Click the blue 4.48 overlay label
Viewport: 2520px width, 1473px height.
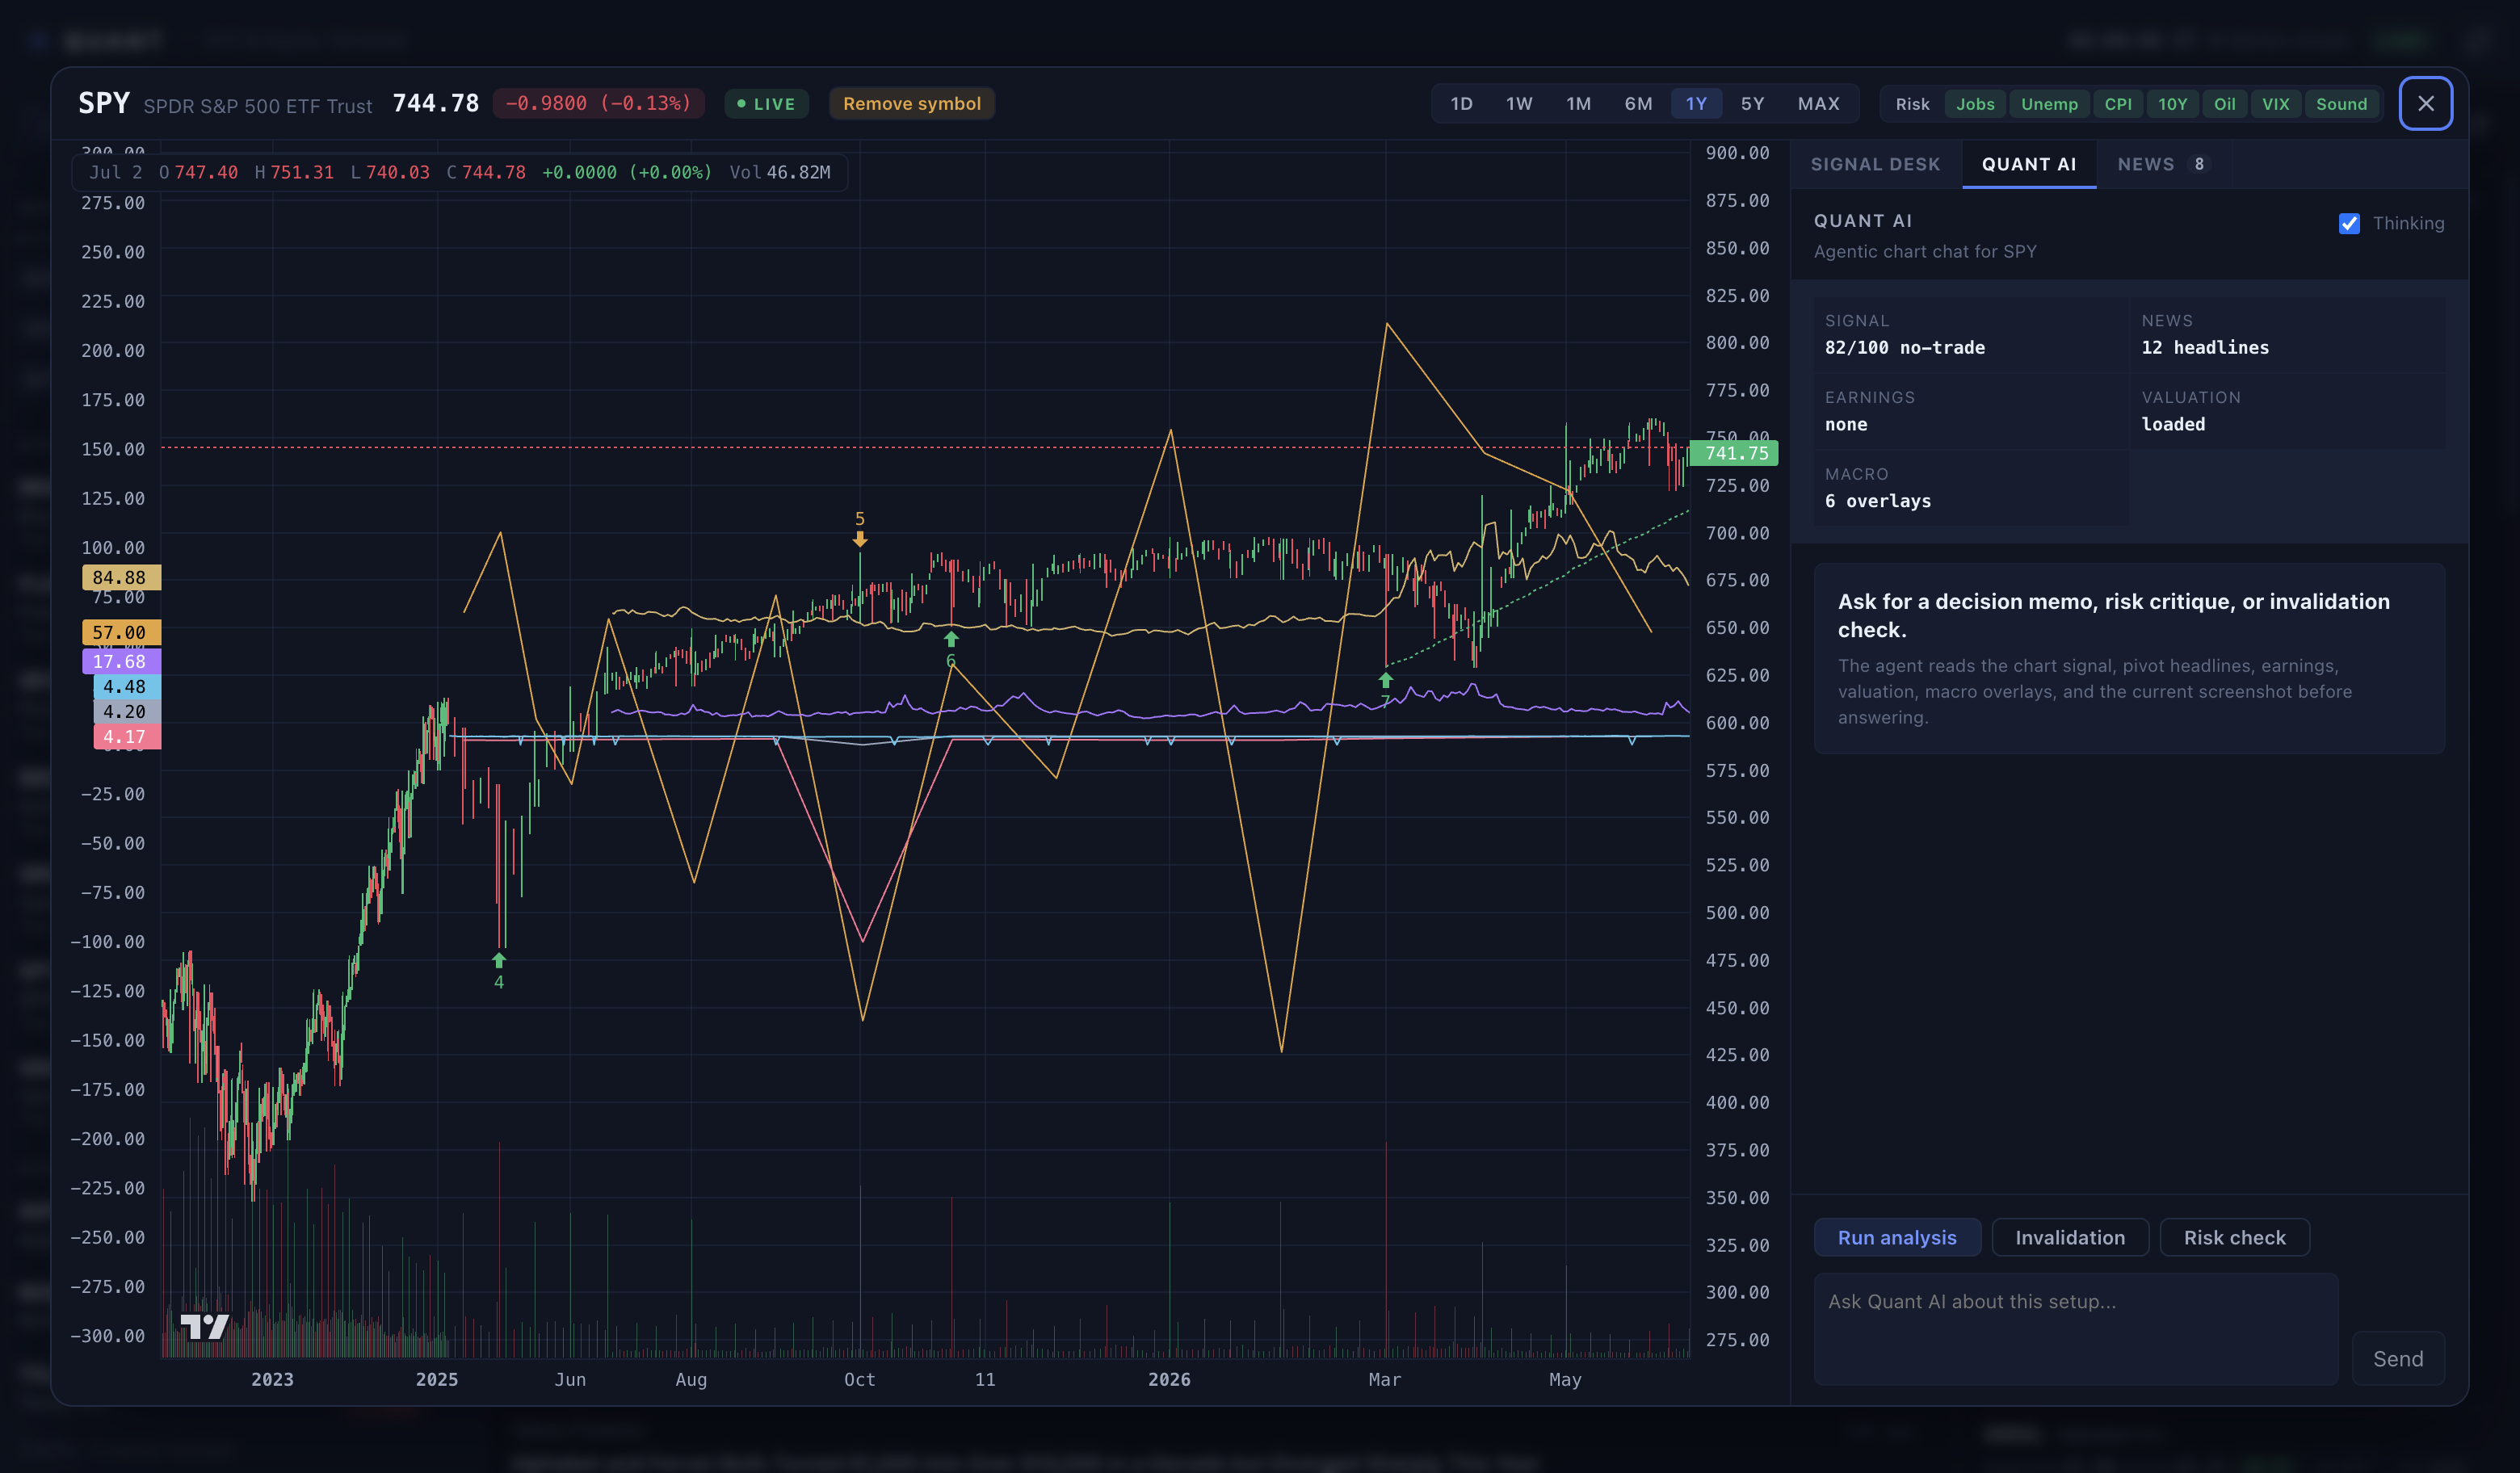coord(126,686)
